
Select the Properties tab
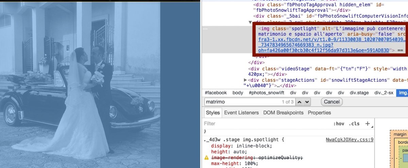click(319, 112)
